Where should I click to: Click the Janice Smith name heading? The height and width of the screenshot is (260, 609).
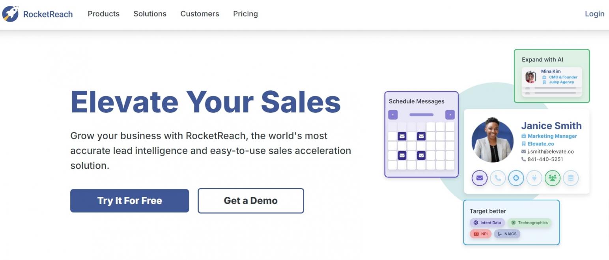point(551,126)
